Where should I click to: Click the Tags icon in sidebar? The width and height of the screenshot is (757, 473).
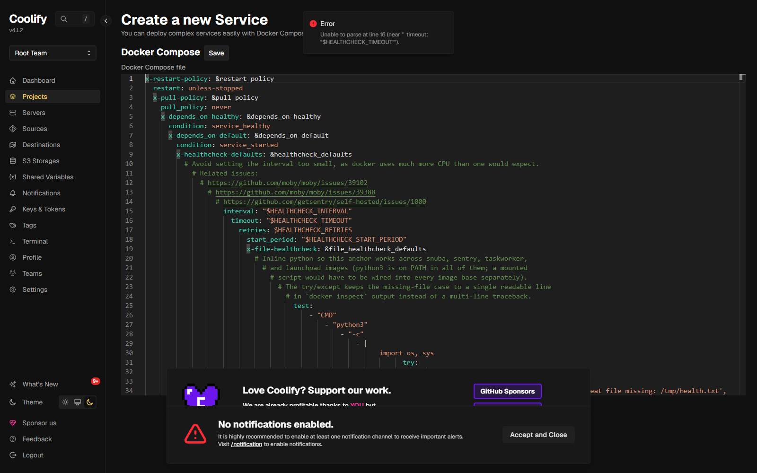(13, 225)
